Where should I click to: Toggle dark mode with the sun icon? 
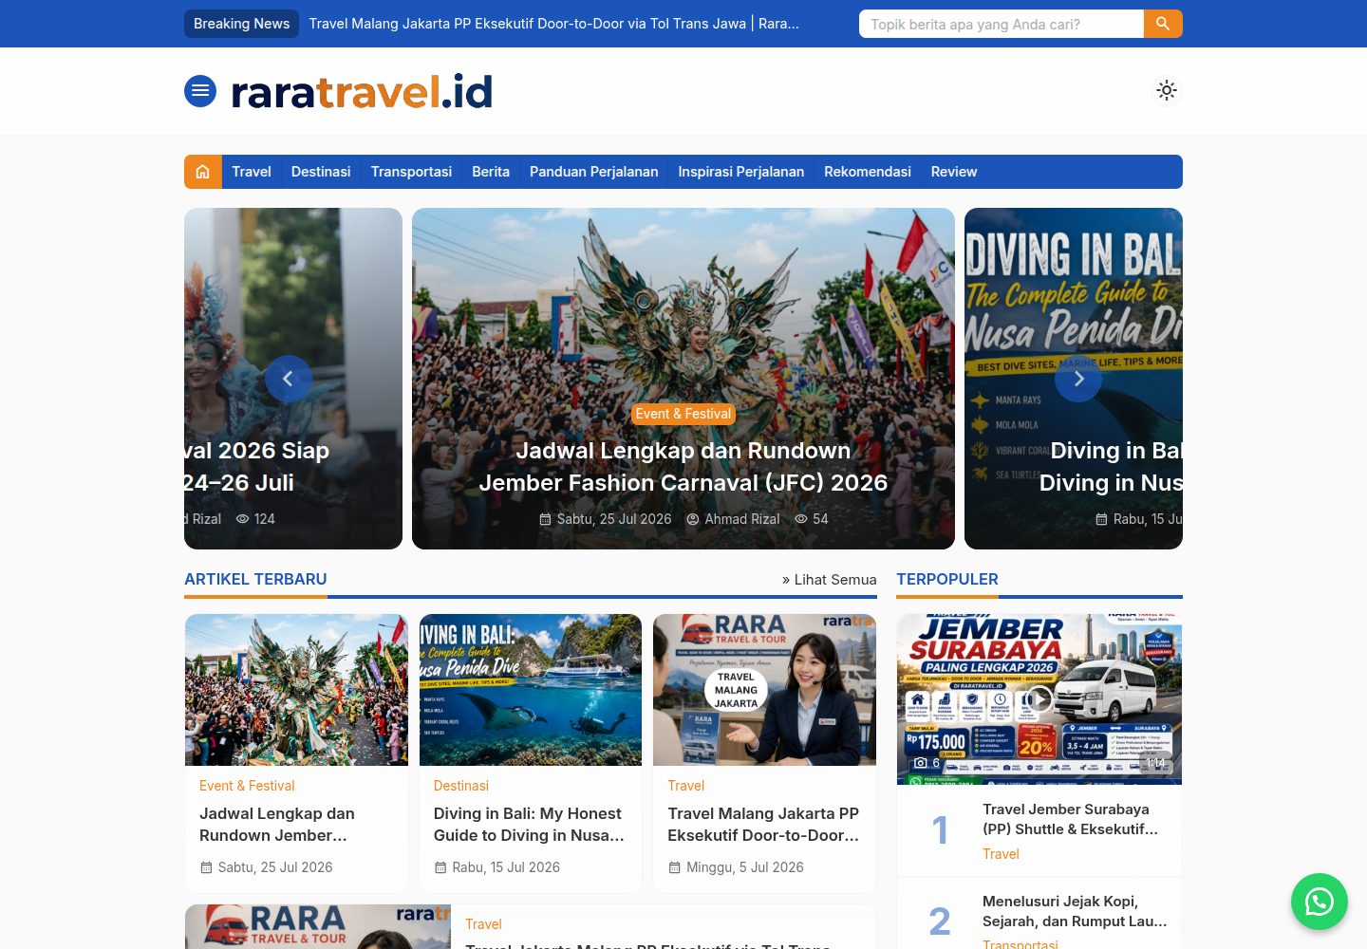click(x=1167, y=90)
